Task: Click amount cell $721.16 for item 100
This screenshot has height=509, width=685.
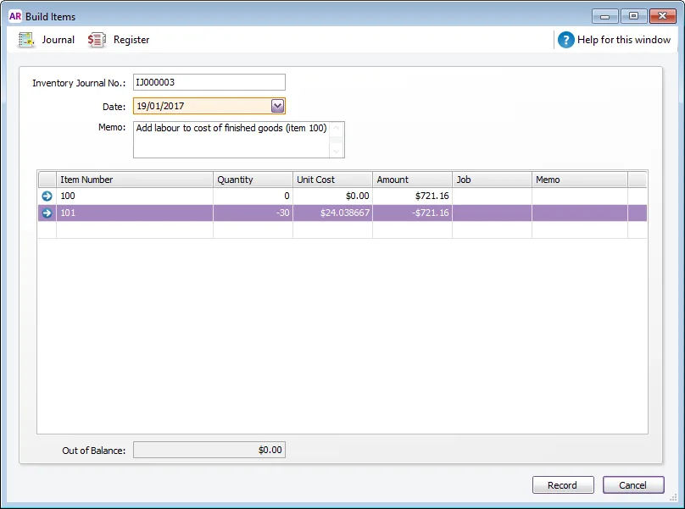Action: (412, 196)
